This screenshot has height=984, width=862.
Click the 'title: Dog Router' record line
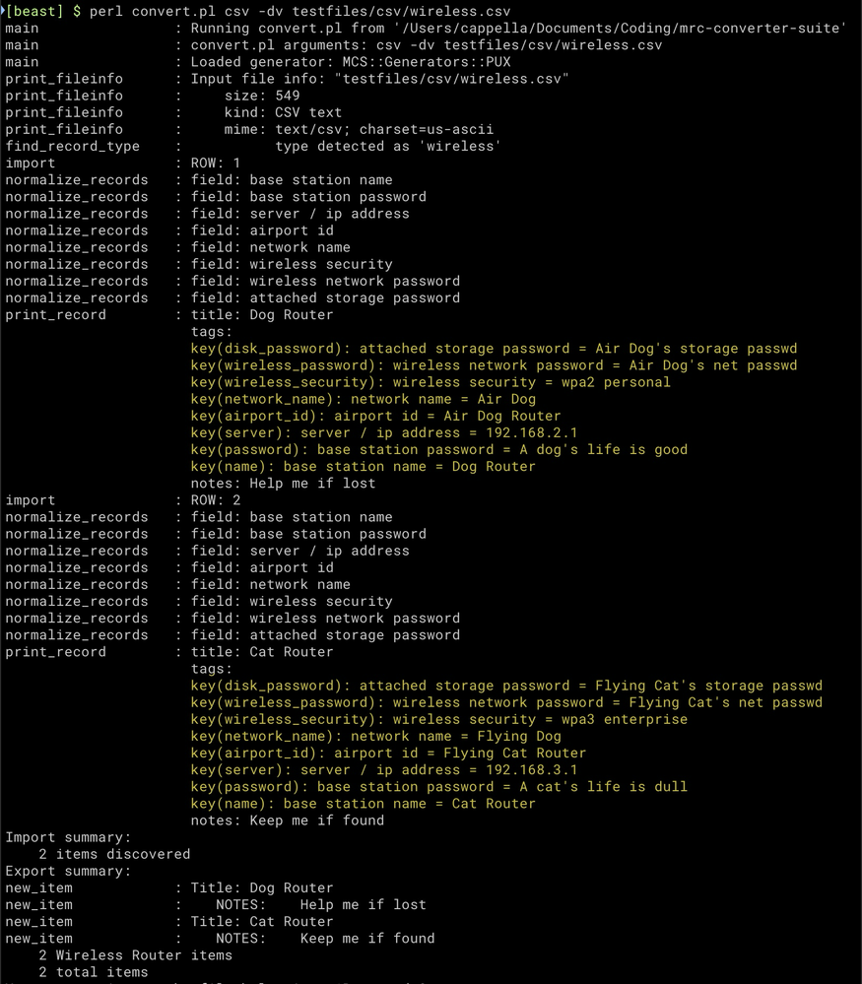point(262,314)
